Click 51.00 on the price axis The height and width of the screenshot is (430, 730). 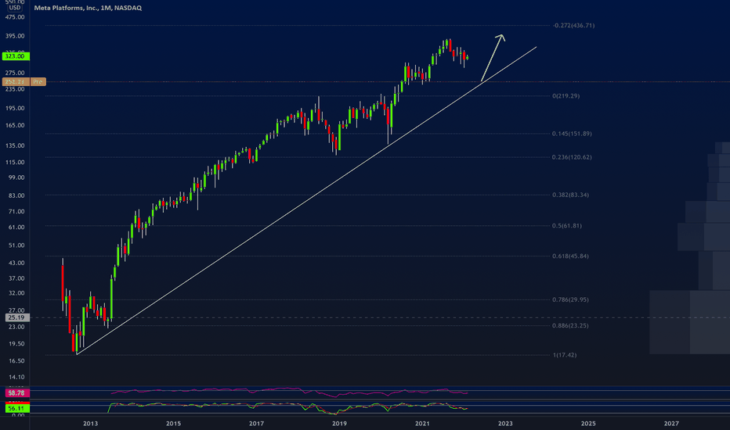click(x=16, y=245)
